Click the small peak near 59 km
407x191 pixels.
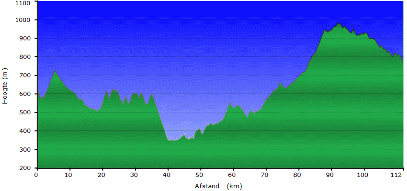(230, 103)
